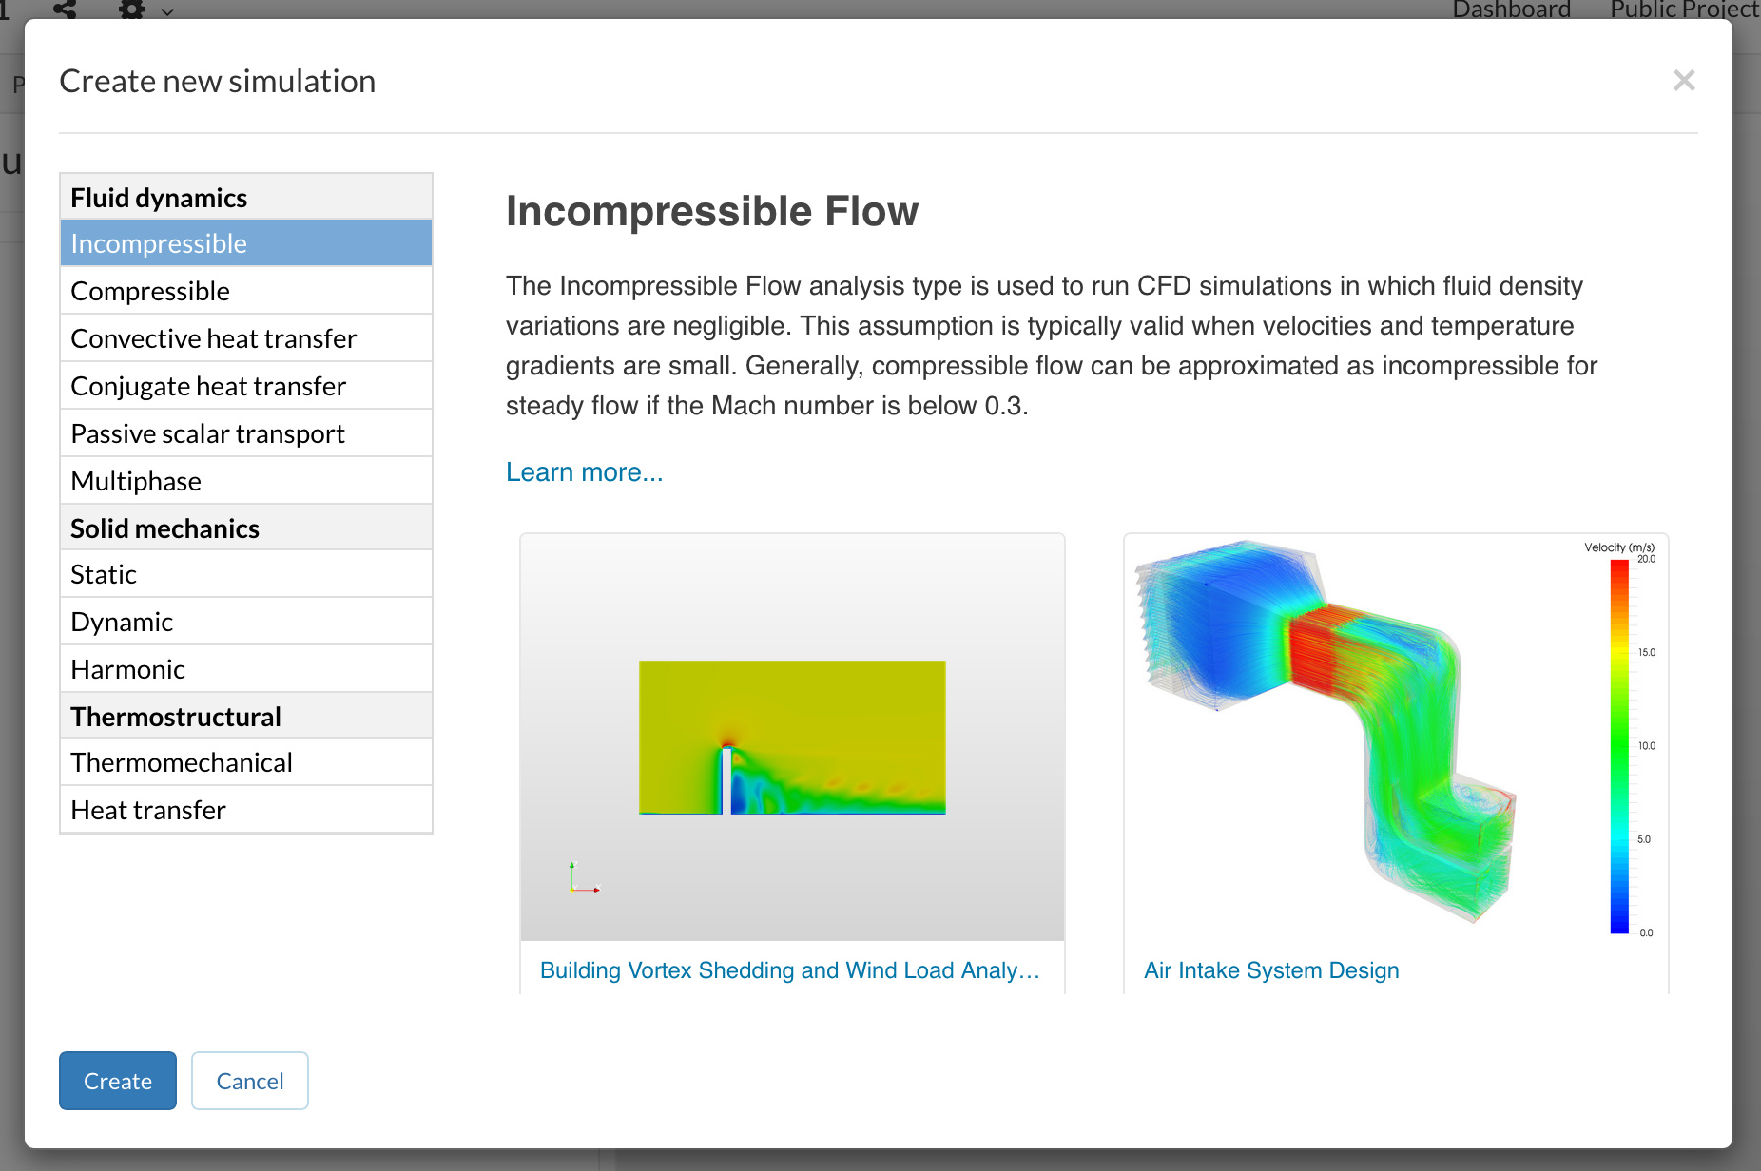This screenshot has height=1171, width=1761.
Task: Click the Cancel button
Action: point(249,1081)
